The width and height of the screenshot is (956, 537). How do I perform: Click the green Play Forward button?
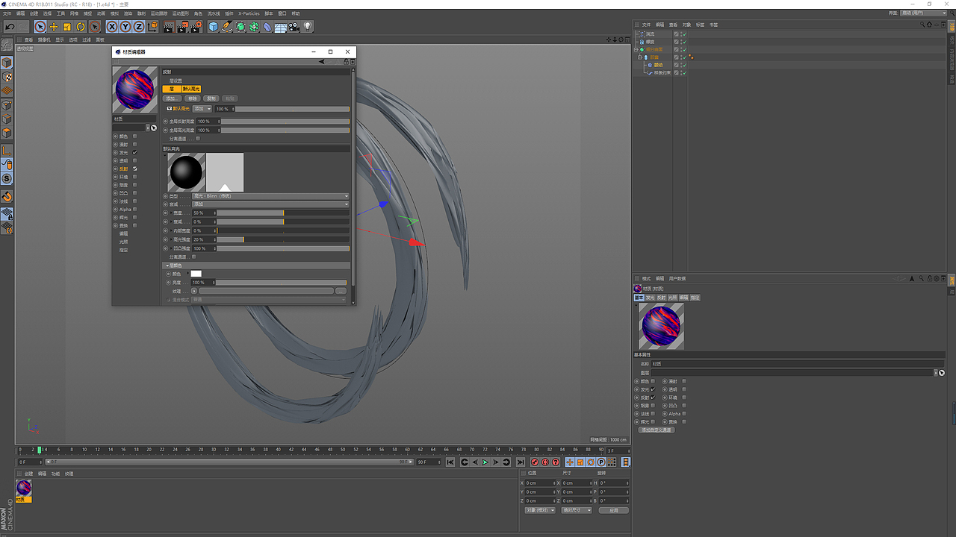[485, 462]
